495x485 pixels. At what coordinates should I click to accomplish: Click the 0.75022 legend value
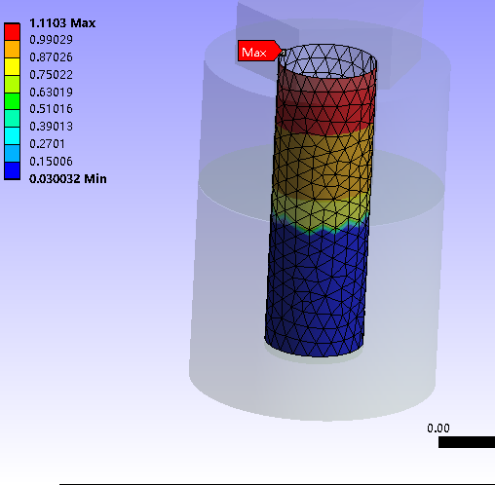click(51, 75)
